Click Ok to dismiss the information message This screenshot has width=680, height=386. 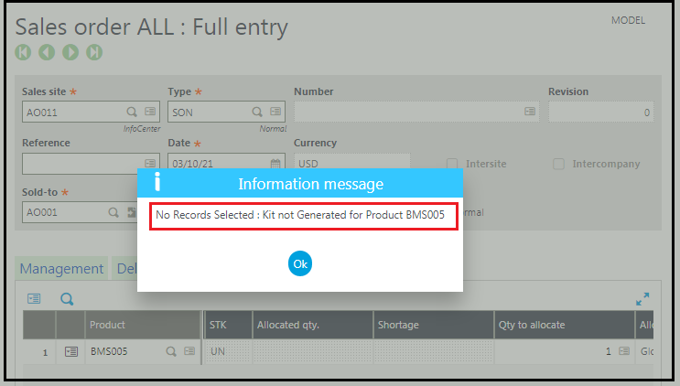click(x=300, y=263)
